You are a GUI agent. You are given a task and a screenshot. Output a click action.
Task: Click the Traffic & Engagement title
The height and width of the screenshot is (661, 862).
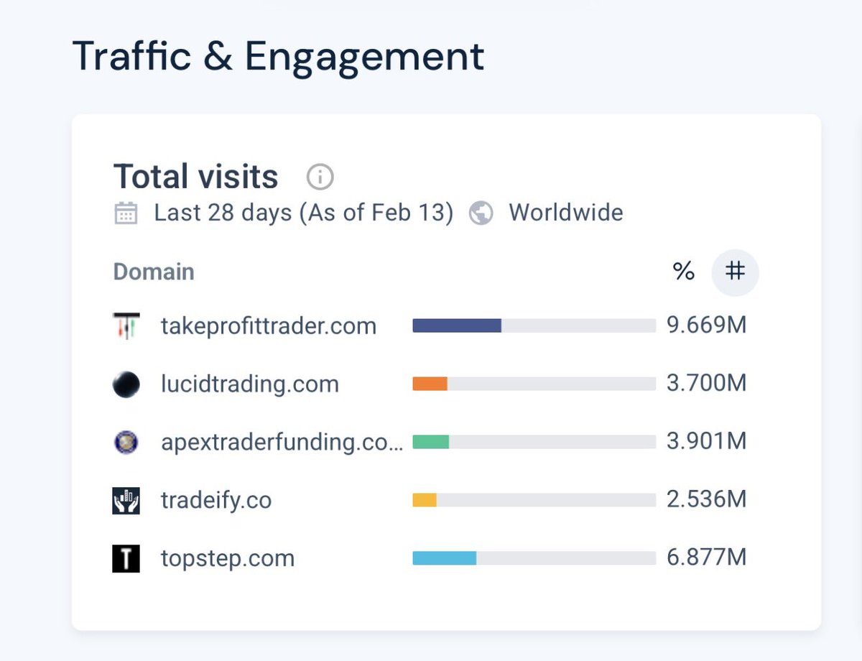tap(278, 56)
